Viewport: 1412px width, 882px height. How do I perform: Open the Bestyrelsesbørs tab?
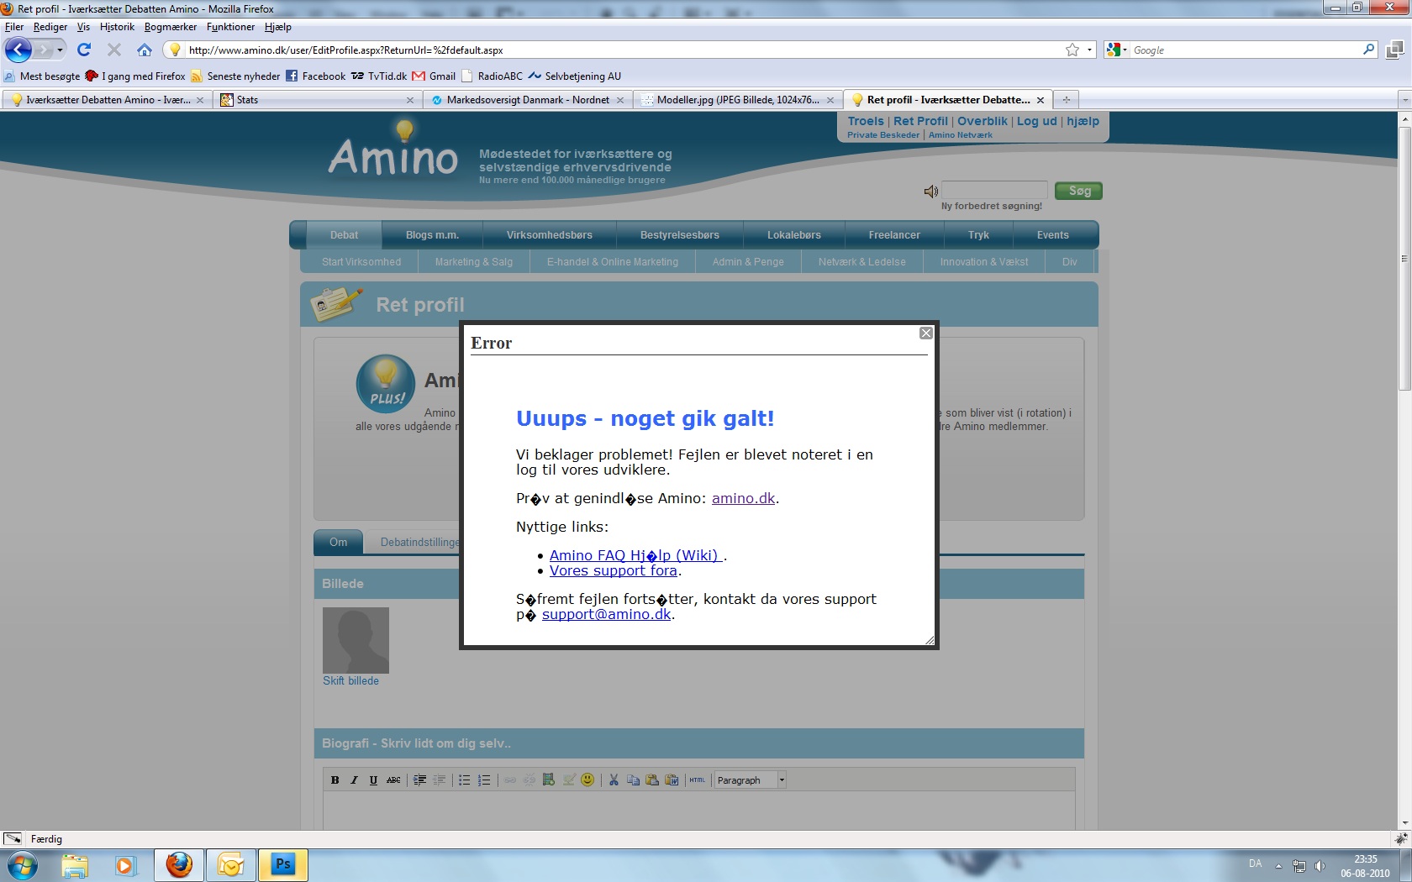pos(680,235)
